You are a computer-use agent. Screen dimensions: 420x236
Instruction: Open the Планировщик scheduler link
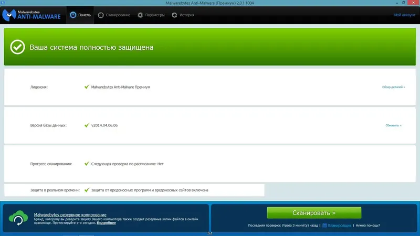tap(339, 226)
